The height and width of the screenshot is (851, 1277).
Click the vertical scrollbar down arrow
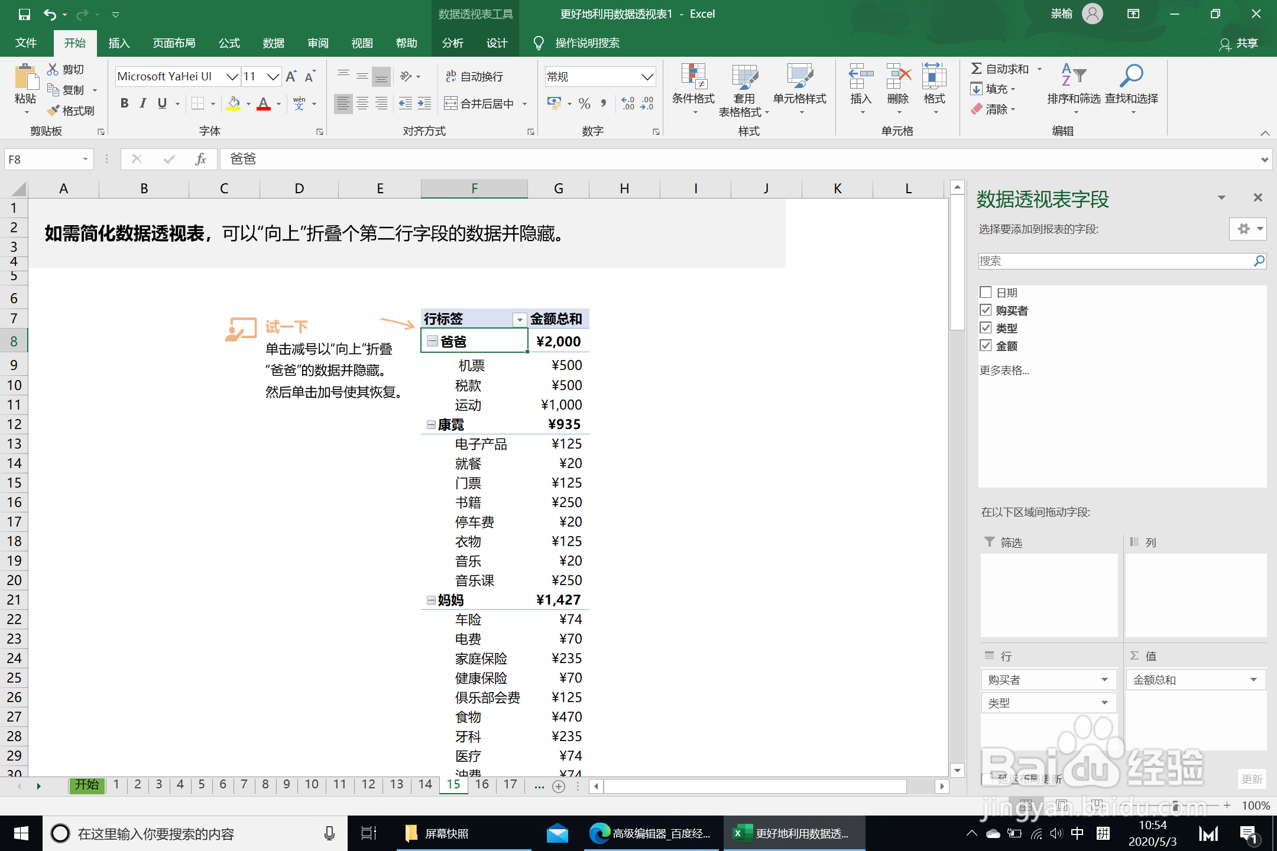[x=957, y=770]
